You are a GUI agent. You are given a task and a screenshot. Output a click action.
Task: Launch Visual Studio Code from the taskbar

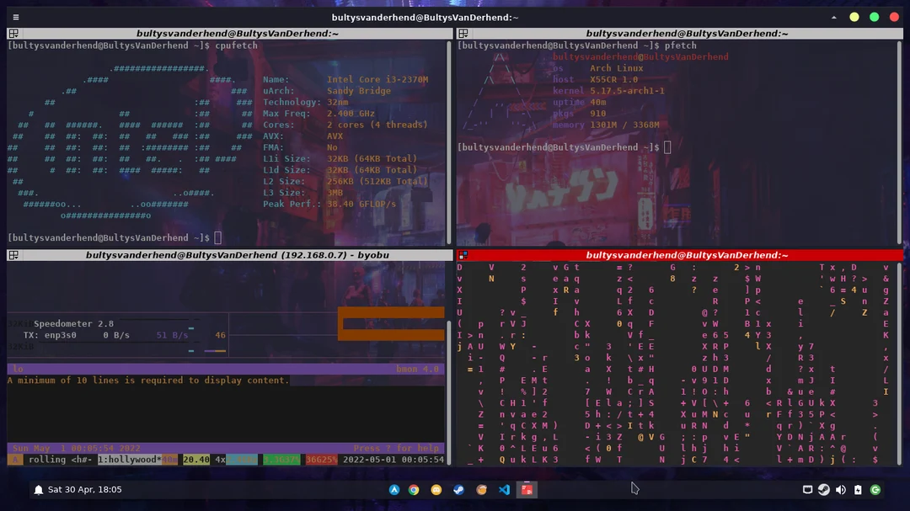pyautogui.click(x=505, y=489)
